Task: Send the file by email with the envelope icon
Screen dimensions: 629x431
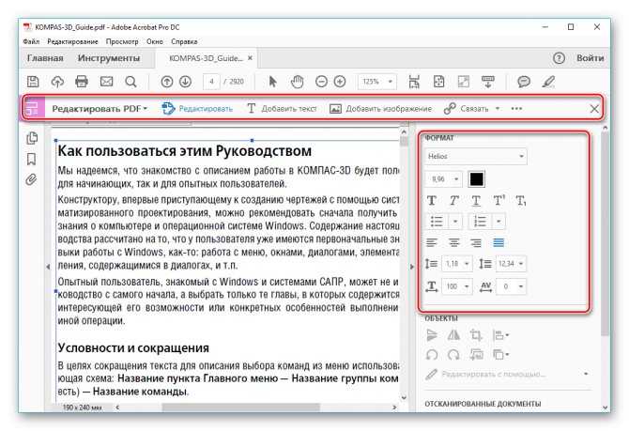Action: coord(106,82)
